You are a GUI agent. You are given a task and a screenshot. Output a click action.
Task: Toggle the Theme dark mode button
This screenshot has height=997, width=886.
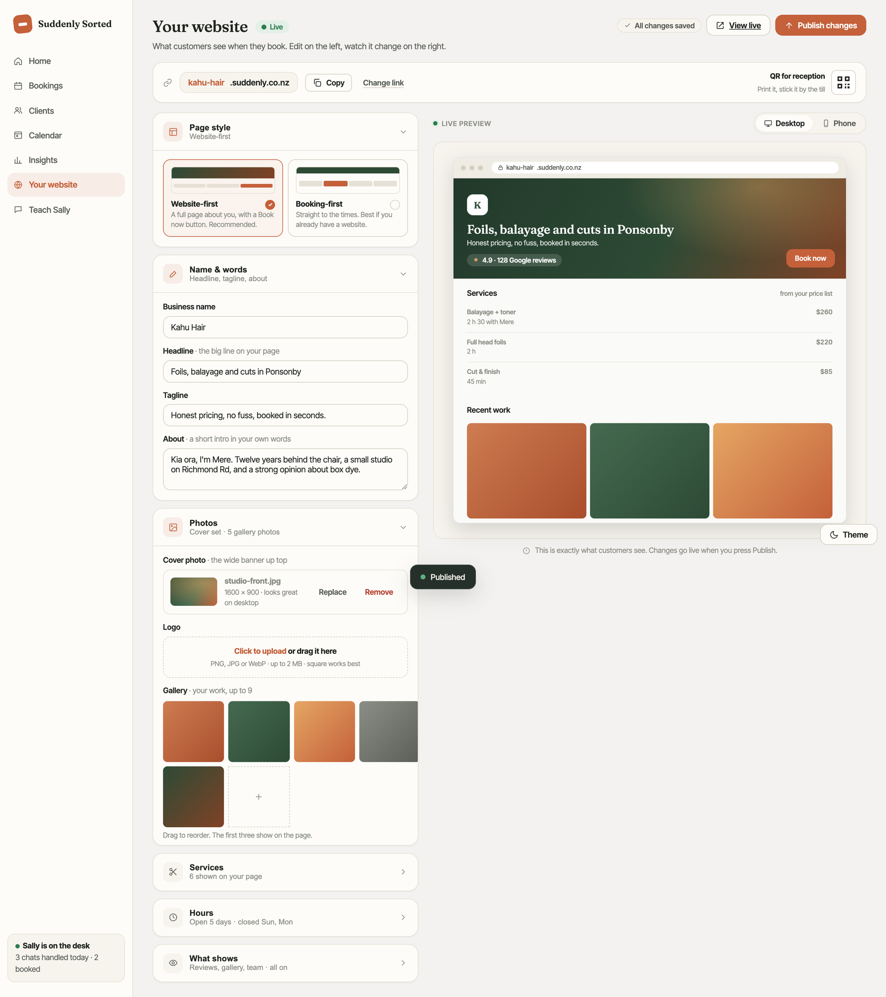[848, 534]
